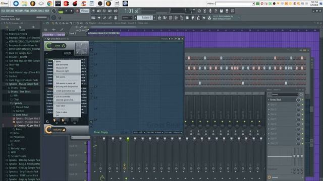Select Edit events in the context menu
The height and width of the screenshot is (181, 323).
(67, 77)
